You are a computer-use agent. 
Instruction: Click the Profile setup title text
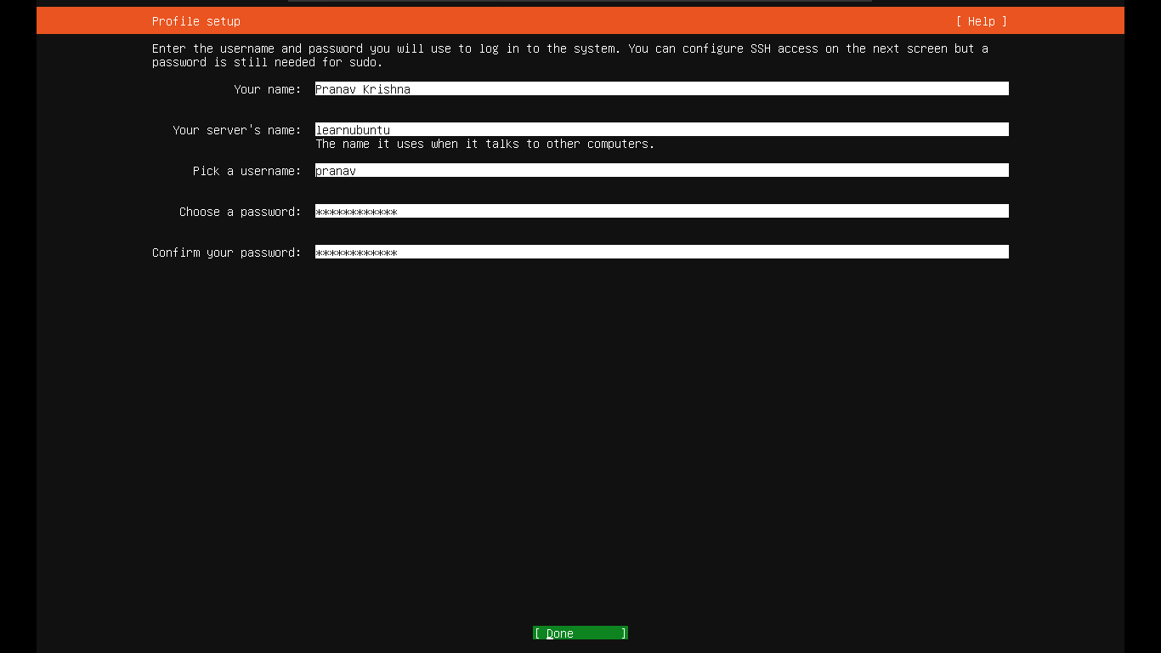pos(196,21)
